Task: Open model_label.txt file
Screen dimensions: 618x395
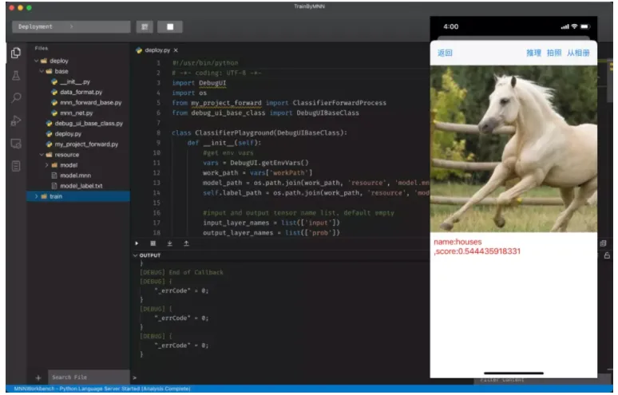Action: 77,186
